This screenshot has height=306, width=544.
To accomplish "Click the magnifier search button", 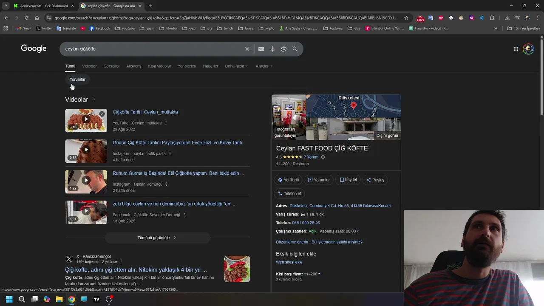I will click(x=295, y=49).
